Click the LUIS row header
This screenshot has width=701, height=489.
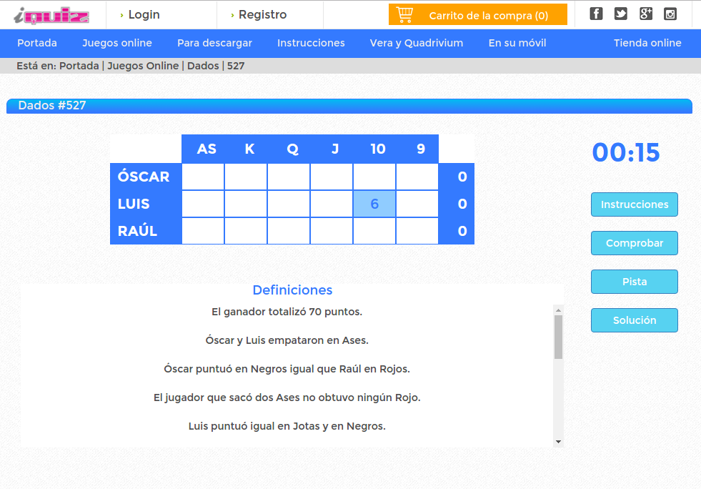coord(146,204)
